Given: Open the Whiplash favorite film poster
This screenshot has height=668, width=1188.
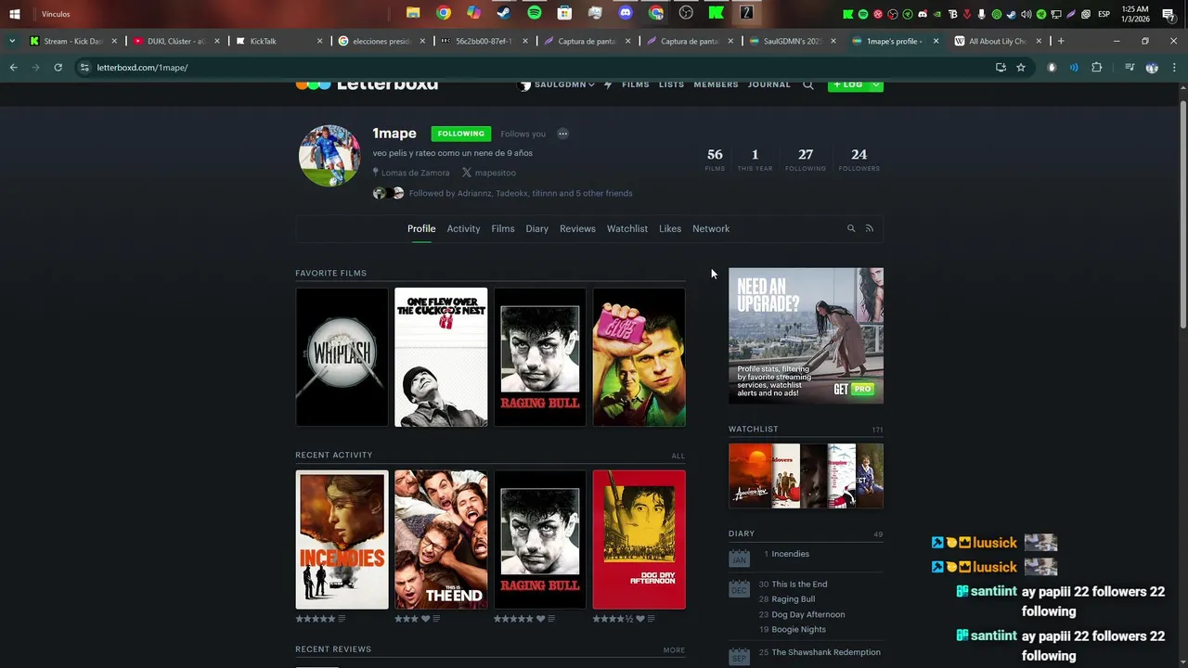Looking at the screenshot, I should (x=342, y=357).
